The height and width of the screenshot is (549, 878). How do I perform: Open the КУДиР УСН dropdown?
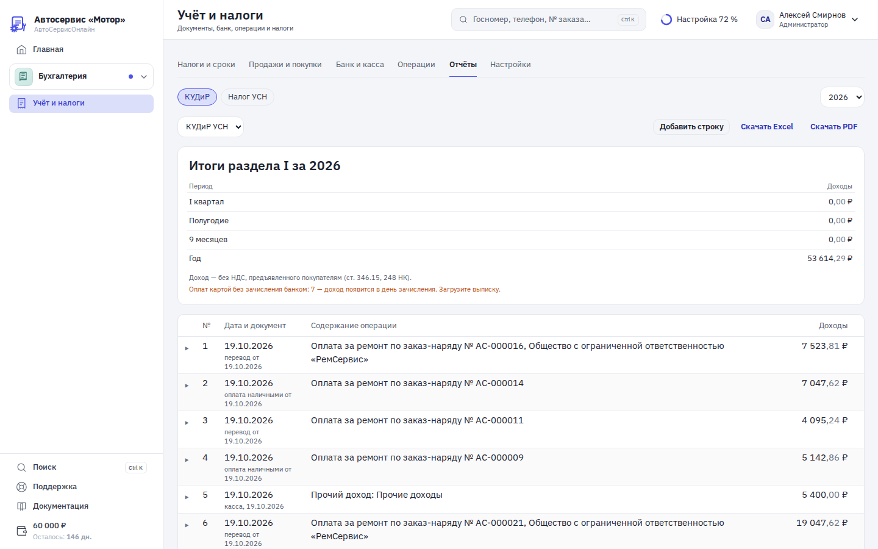(x=210, y=127)
